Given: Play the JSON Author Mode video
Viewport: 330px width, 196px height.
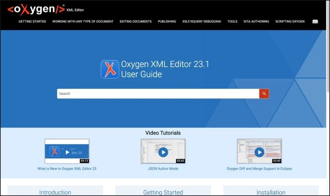Looking at the screenshot, I should point(163,152).
